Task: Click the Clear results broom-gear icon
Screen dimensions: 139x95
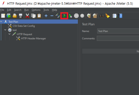Action: pos(89,16)
